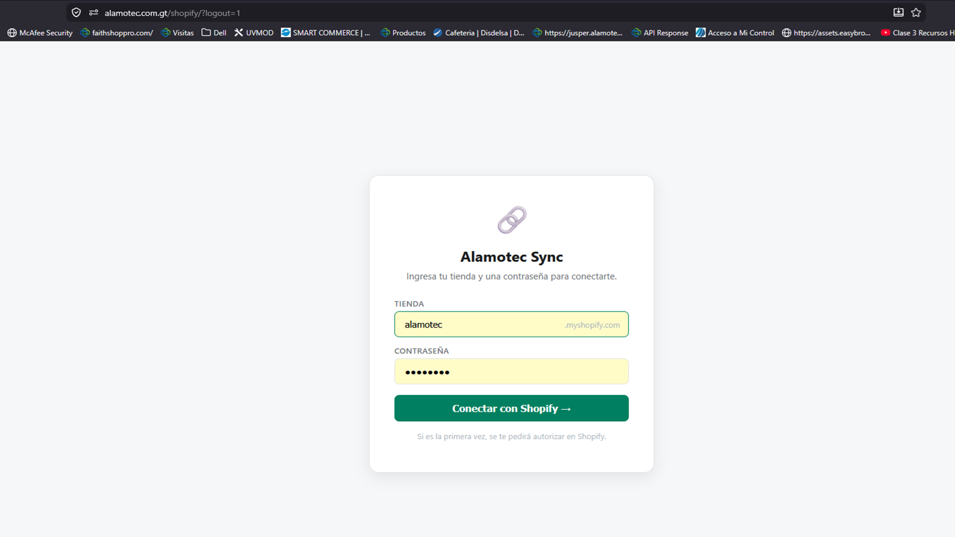
Task: Open the Acceso a Mi Control bookmark
Action: [x=735, y=33]
